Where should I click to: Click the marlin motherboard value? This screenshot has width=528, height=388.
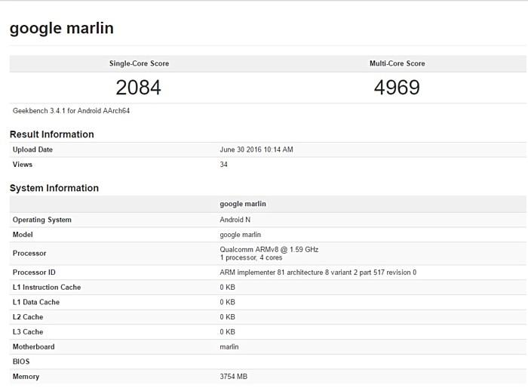coord(229,347)
